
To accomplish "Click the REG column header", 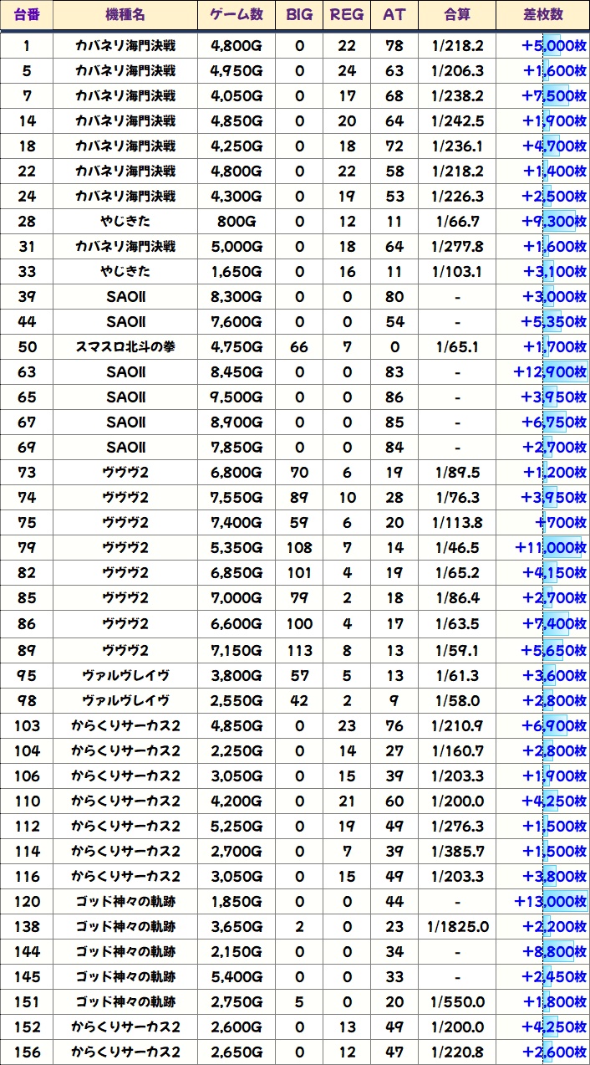I will (347, 15).
